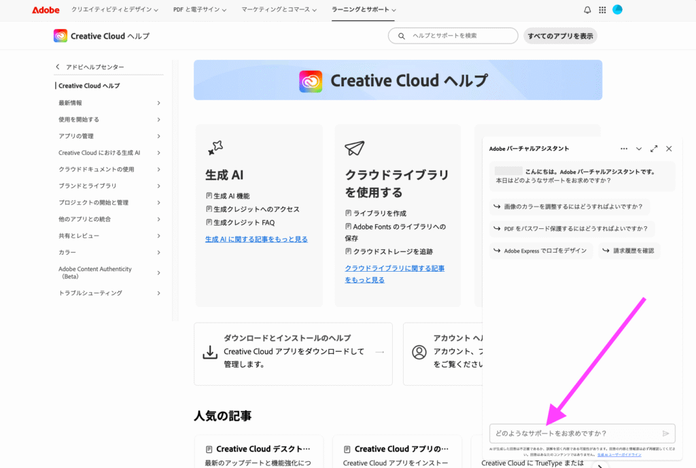Open 生成クレジットへのアクセス article
Screen dimensions: 696x468
[256, 209]
